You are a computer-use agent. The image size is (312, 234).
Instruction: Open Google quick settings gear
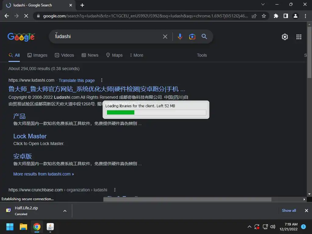[285, 37]
